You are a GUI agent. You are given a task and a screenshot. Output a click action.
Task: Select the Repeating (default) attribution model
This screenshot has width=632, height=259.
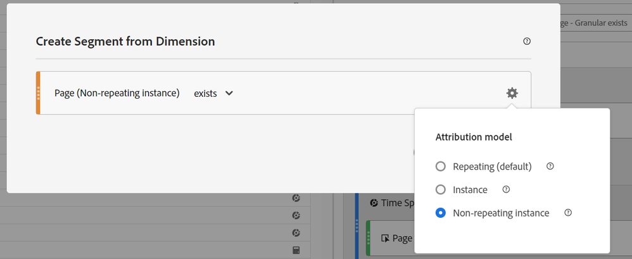[441, 167]
